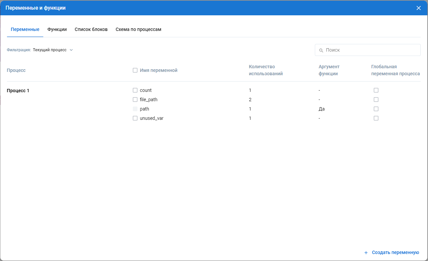Check the file_path variable checkbox

coord(135,100)
